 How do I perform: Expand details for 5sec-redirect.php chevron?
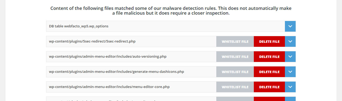[x=290, y=41]
